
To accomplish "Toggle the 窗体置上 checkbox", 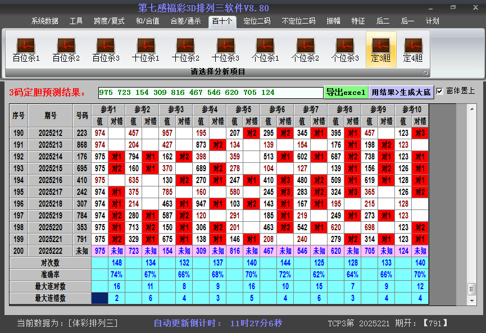I will click(440, 92).
